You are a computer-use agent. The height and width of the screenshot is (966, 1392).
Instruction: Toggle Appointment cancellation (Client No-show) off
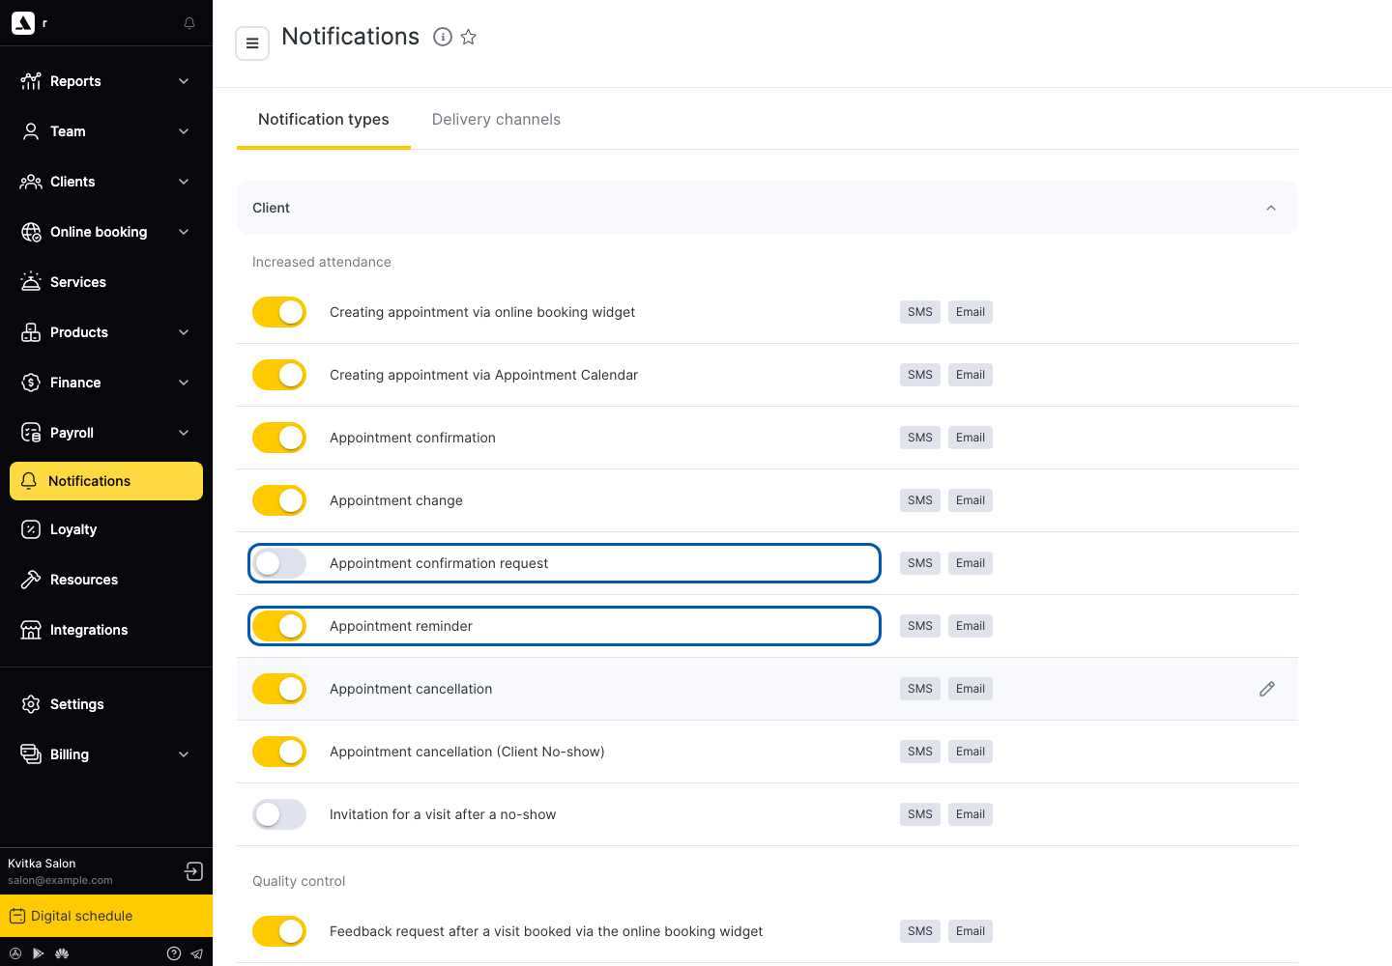[x=279, y=752]
